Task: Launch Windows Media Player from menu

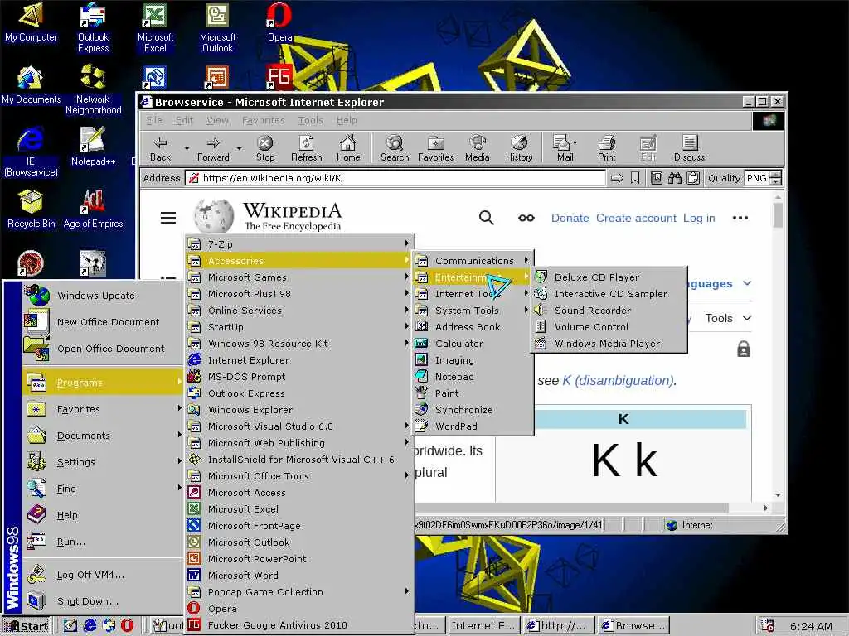Action: click(x=609, y=344)
